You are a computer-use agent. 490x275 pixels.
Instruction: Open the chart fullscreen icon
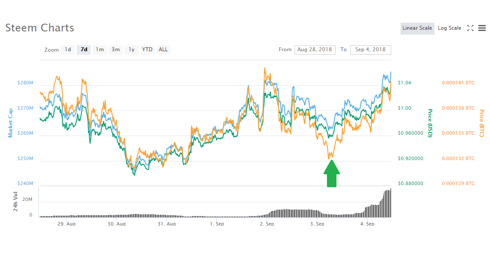470,28
